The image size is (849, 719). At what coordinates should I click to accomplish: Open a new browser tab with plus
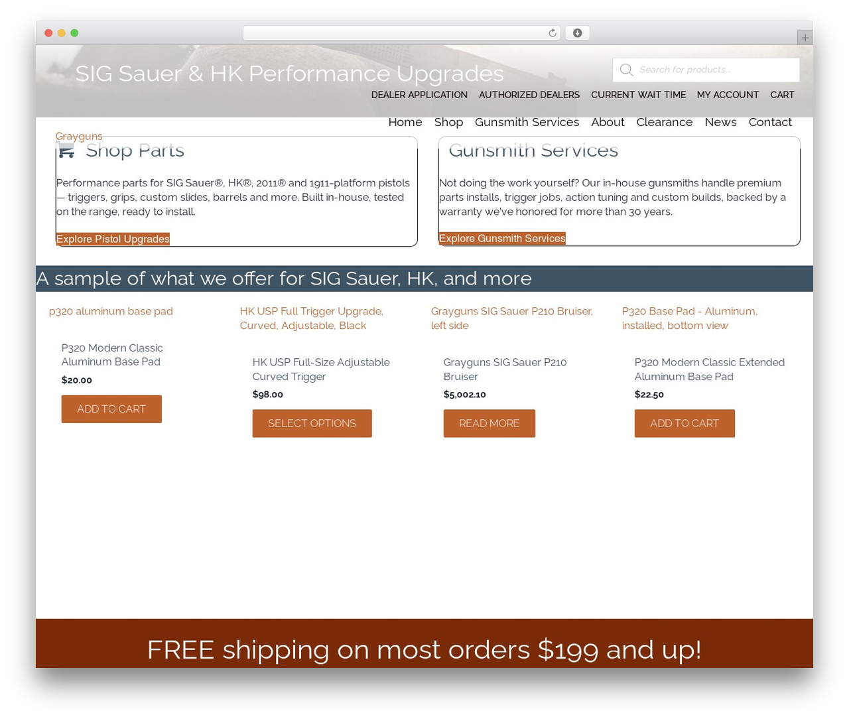[805, 38]
